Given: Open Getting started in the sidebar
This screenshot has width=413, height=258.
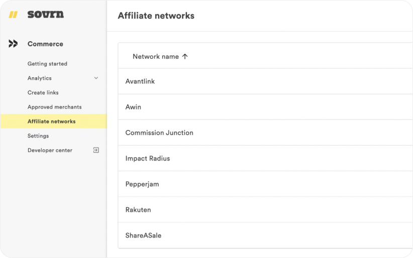Looking at the screenshot, I should click(47, 64).
